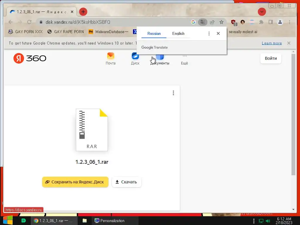Screen dimensions: 300x225
Task: Show hidden system tray icons
Action: (254, 221)
